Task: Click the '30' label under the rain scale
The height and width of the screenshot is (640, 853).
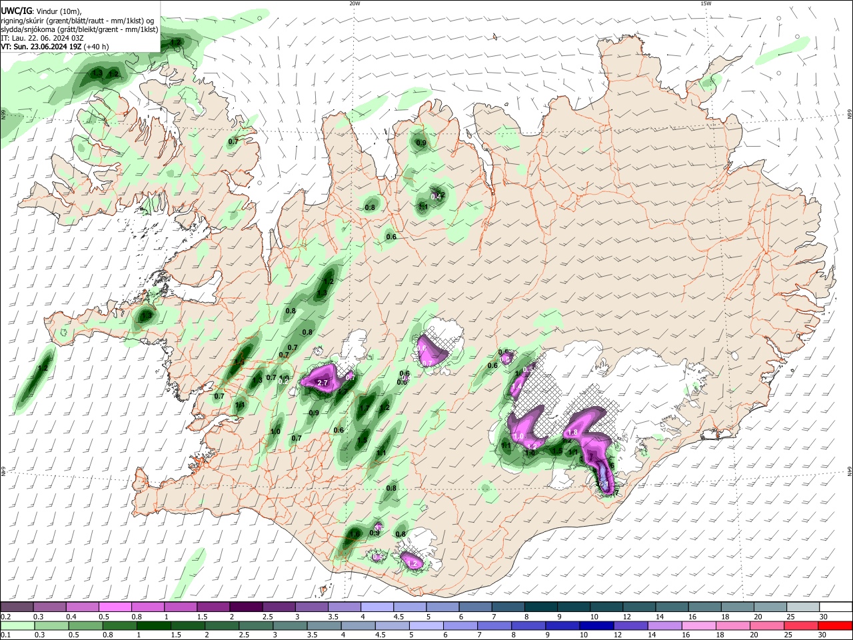Action: coord(821,635)
